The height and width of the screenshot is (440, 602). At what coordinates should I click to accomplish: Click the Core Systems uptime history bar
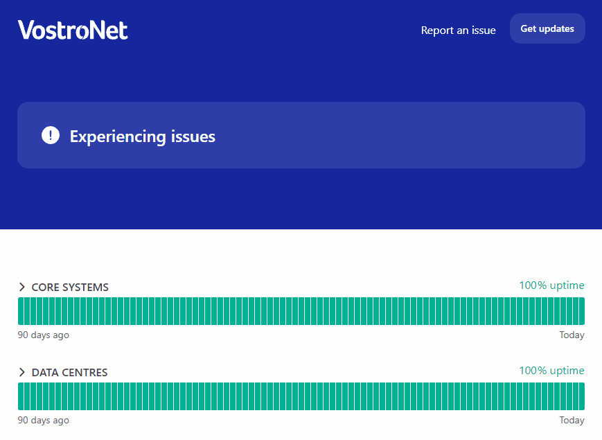tap(301, 311)
